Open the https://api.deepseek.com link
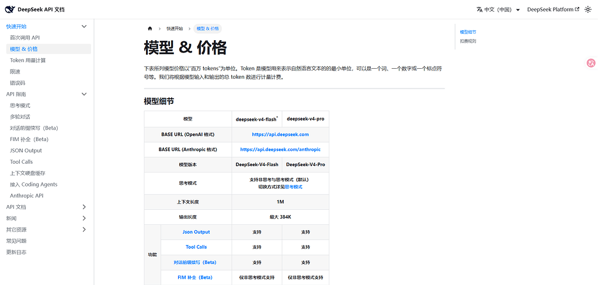The width and height of the screenshot is (598, 285). pyautogui.click(x=280, y=134)
